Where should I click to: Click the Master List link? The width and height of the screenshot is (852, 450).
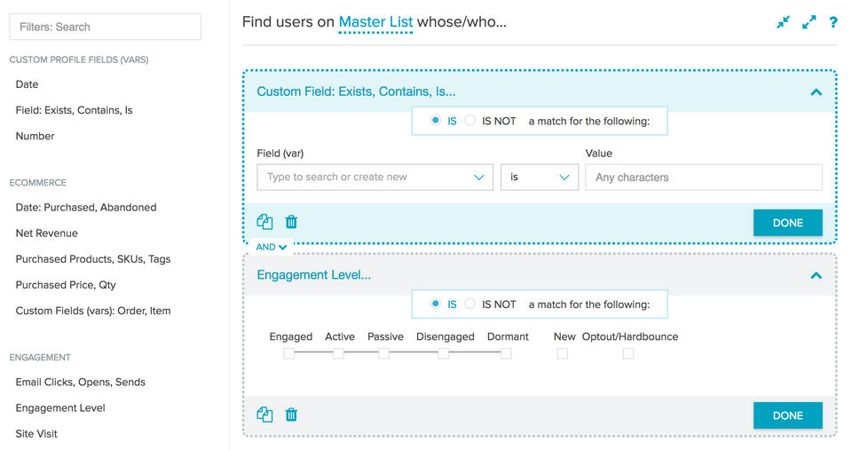375,22
